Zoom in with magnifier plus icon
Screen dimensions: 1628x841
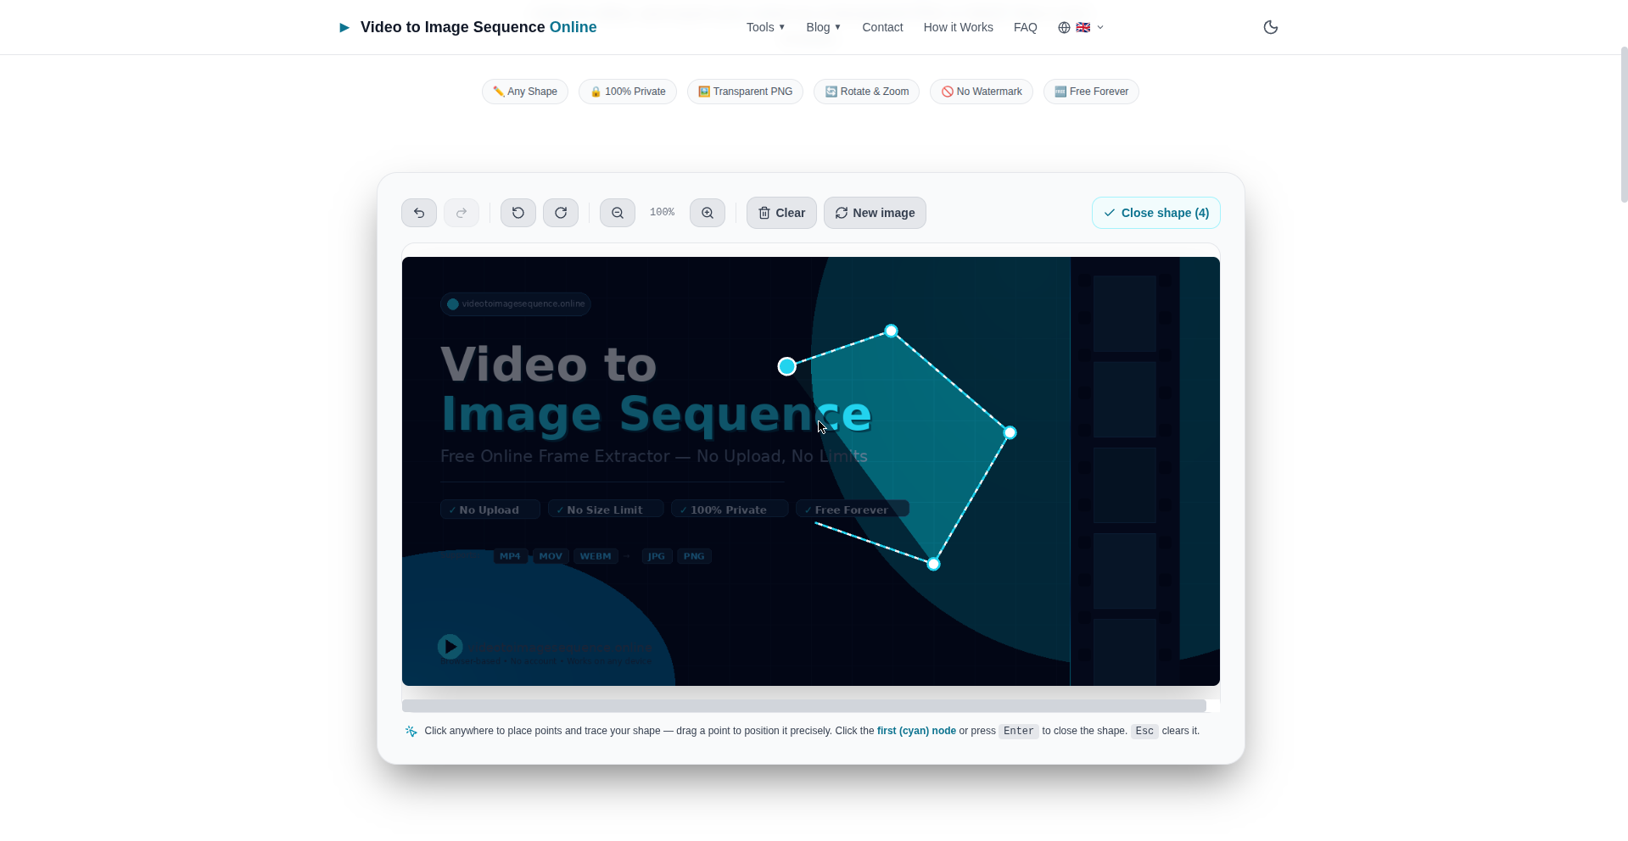coord(708,213)
